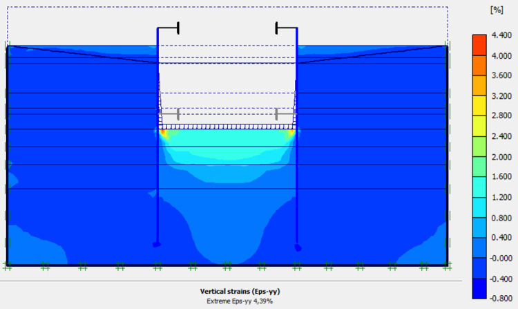Select the legend value 2.000
Viewport: 518px width, 309px height.
click(501, 157)
